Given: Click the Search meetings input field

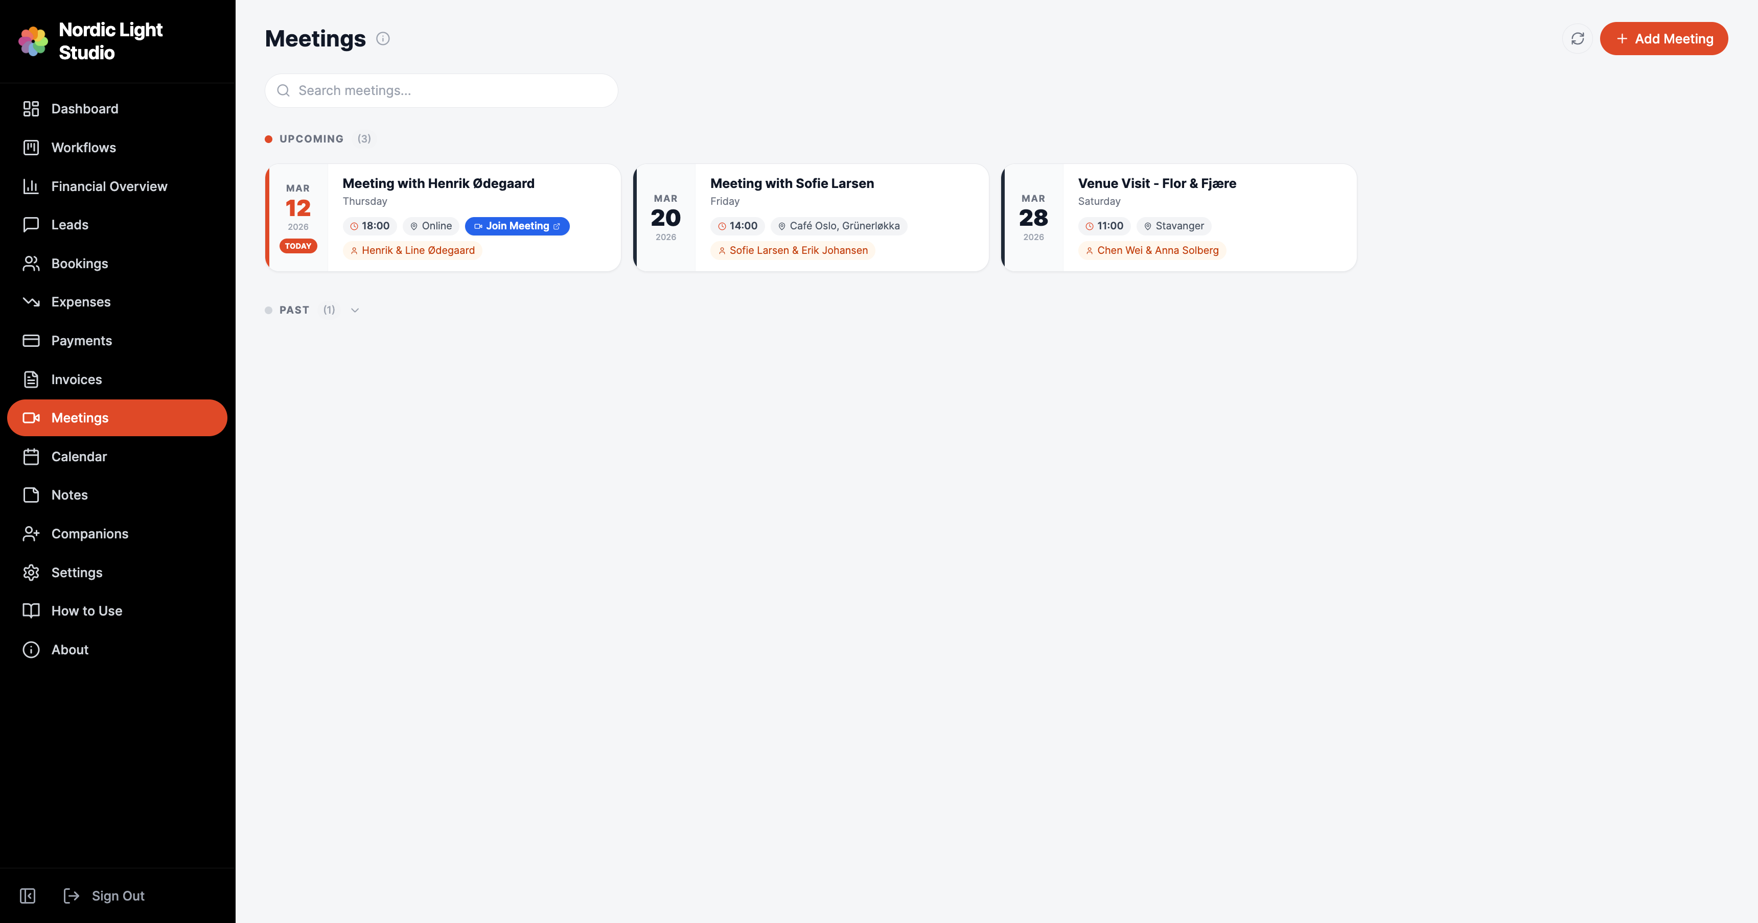Looking at the screenshot, I should pos(450,91).
